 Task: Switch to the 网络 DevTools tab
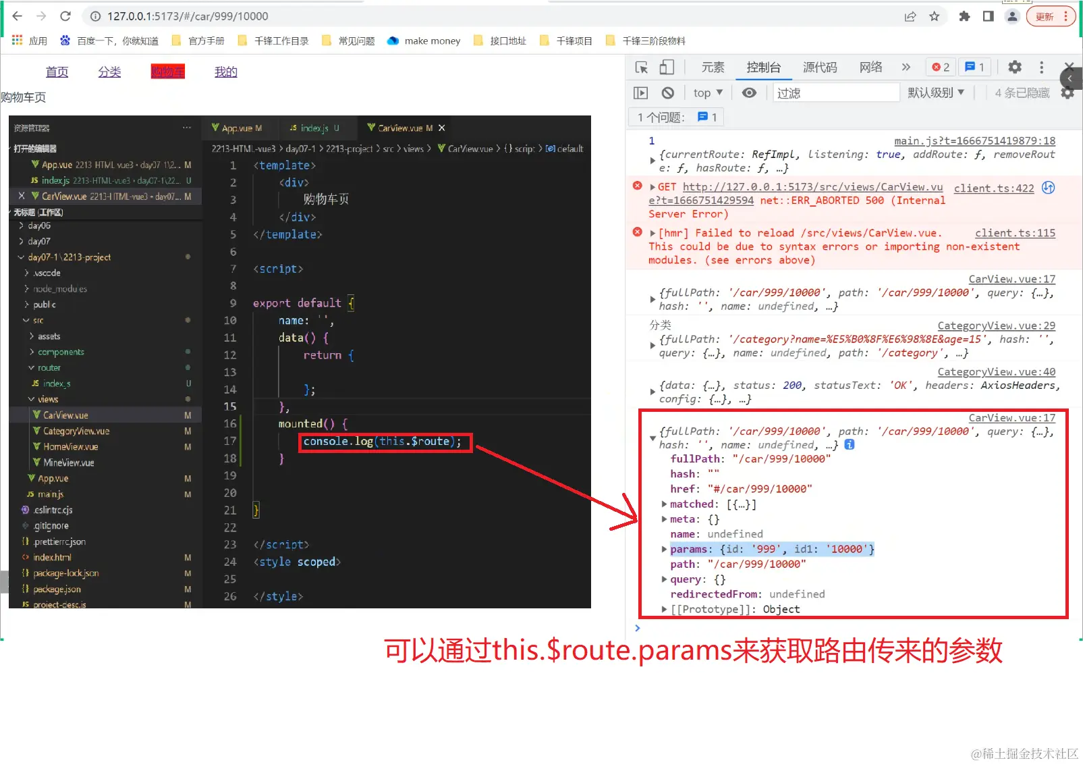870,67
